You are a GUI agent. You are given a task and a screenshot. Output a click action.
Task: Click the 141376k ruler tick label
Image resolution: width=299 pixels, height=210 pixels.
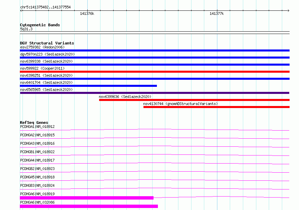[87, 13]
